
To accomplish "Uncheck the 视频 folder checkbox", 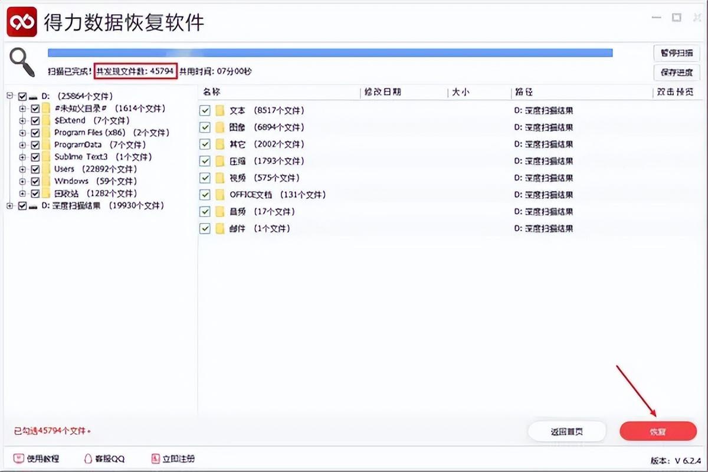I will (x=205, y=178).
